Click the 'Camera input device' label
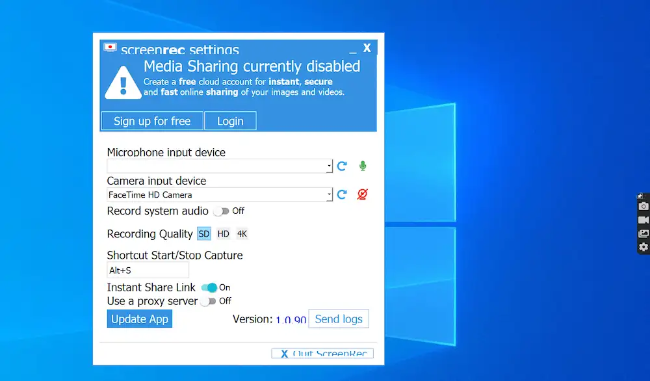Image resolution: width=650 pixels, height=381 pixels. [156, 181]
